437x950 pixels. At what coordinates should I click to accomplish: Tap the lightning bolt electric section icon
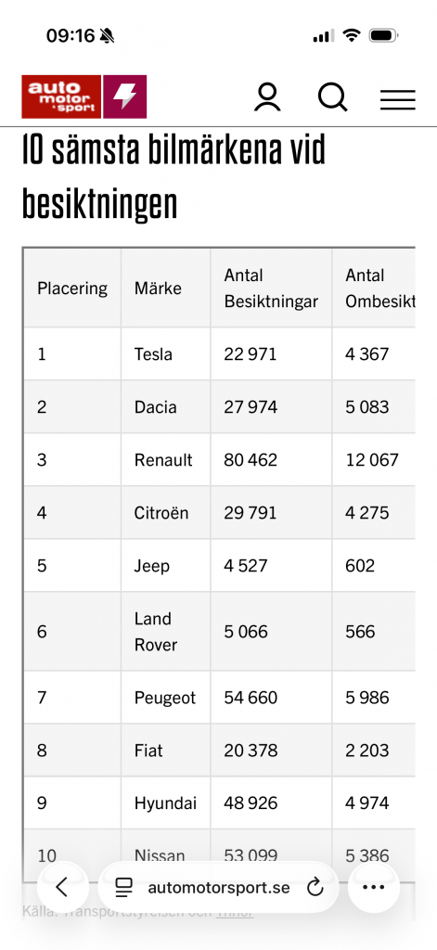point(125,96)
